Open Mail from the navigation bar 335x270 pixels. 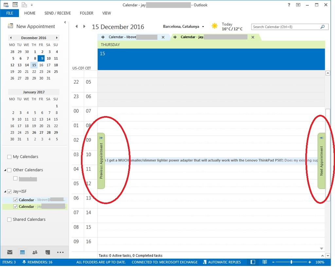point(10,252)
